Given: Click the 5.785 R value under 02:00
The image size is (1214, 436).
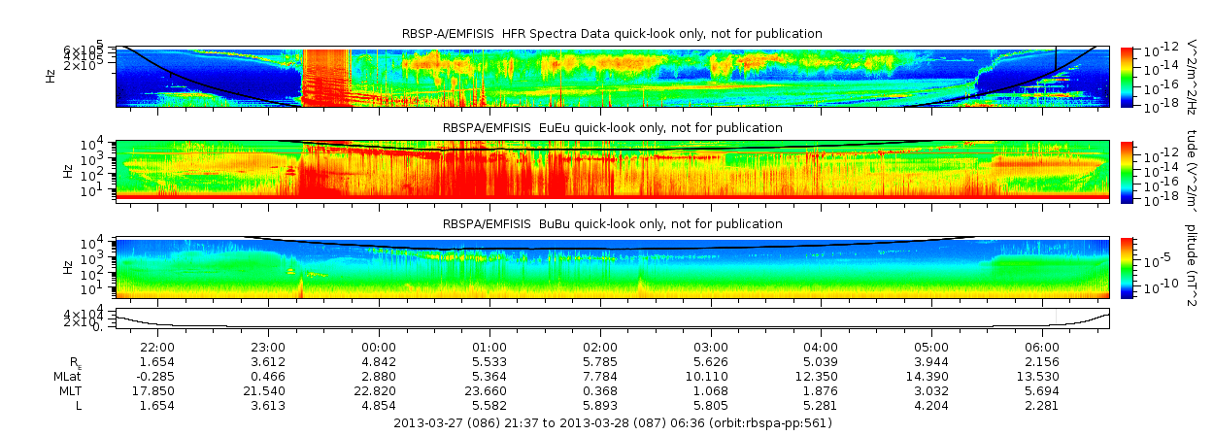Looking at the screenshot, I should [600, 361].
